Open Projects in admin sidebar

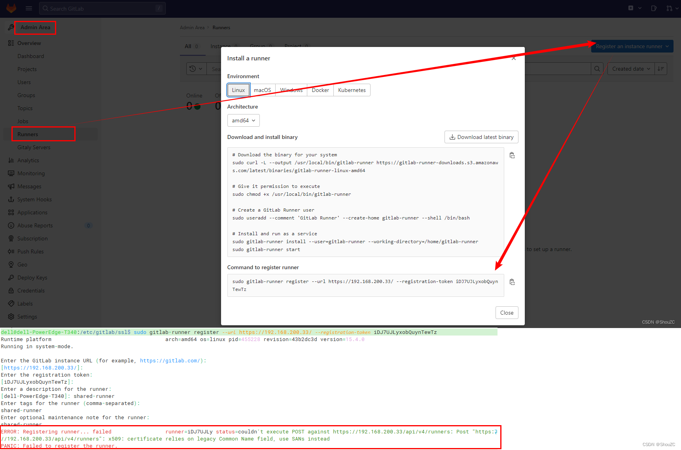click(27, 69)
